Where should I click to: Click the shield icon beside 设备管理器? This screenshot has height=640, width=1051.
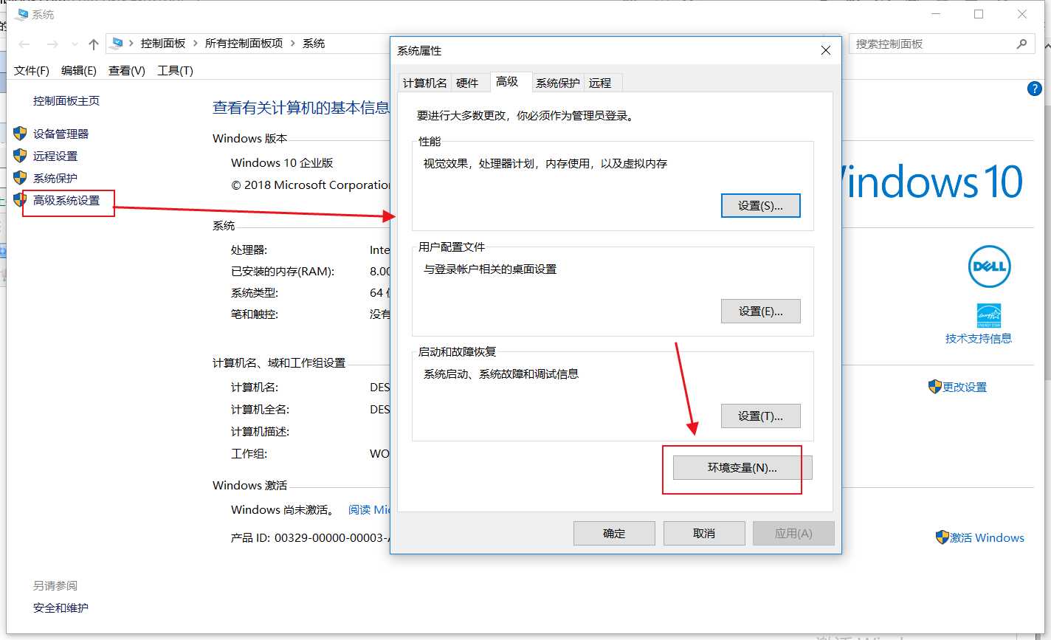[21, 134]
